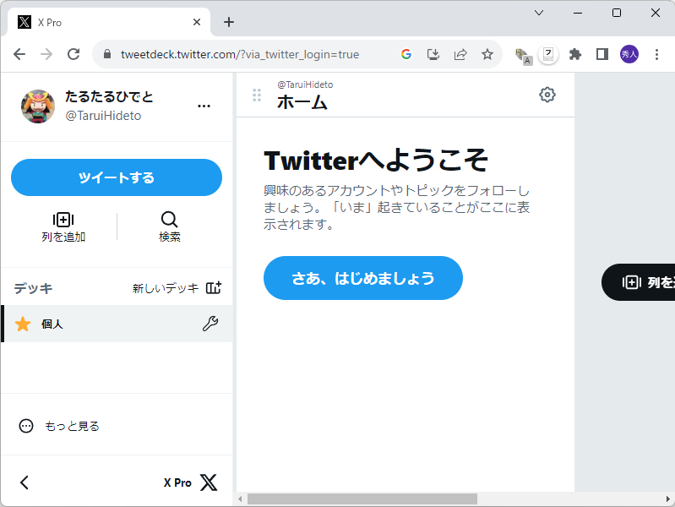Select the X Pro browser tab
675x507 pixels.
[x=109, y=23]
